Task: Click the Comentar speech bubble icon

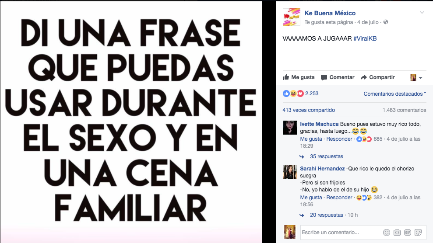Action: [x=324, y=77]
